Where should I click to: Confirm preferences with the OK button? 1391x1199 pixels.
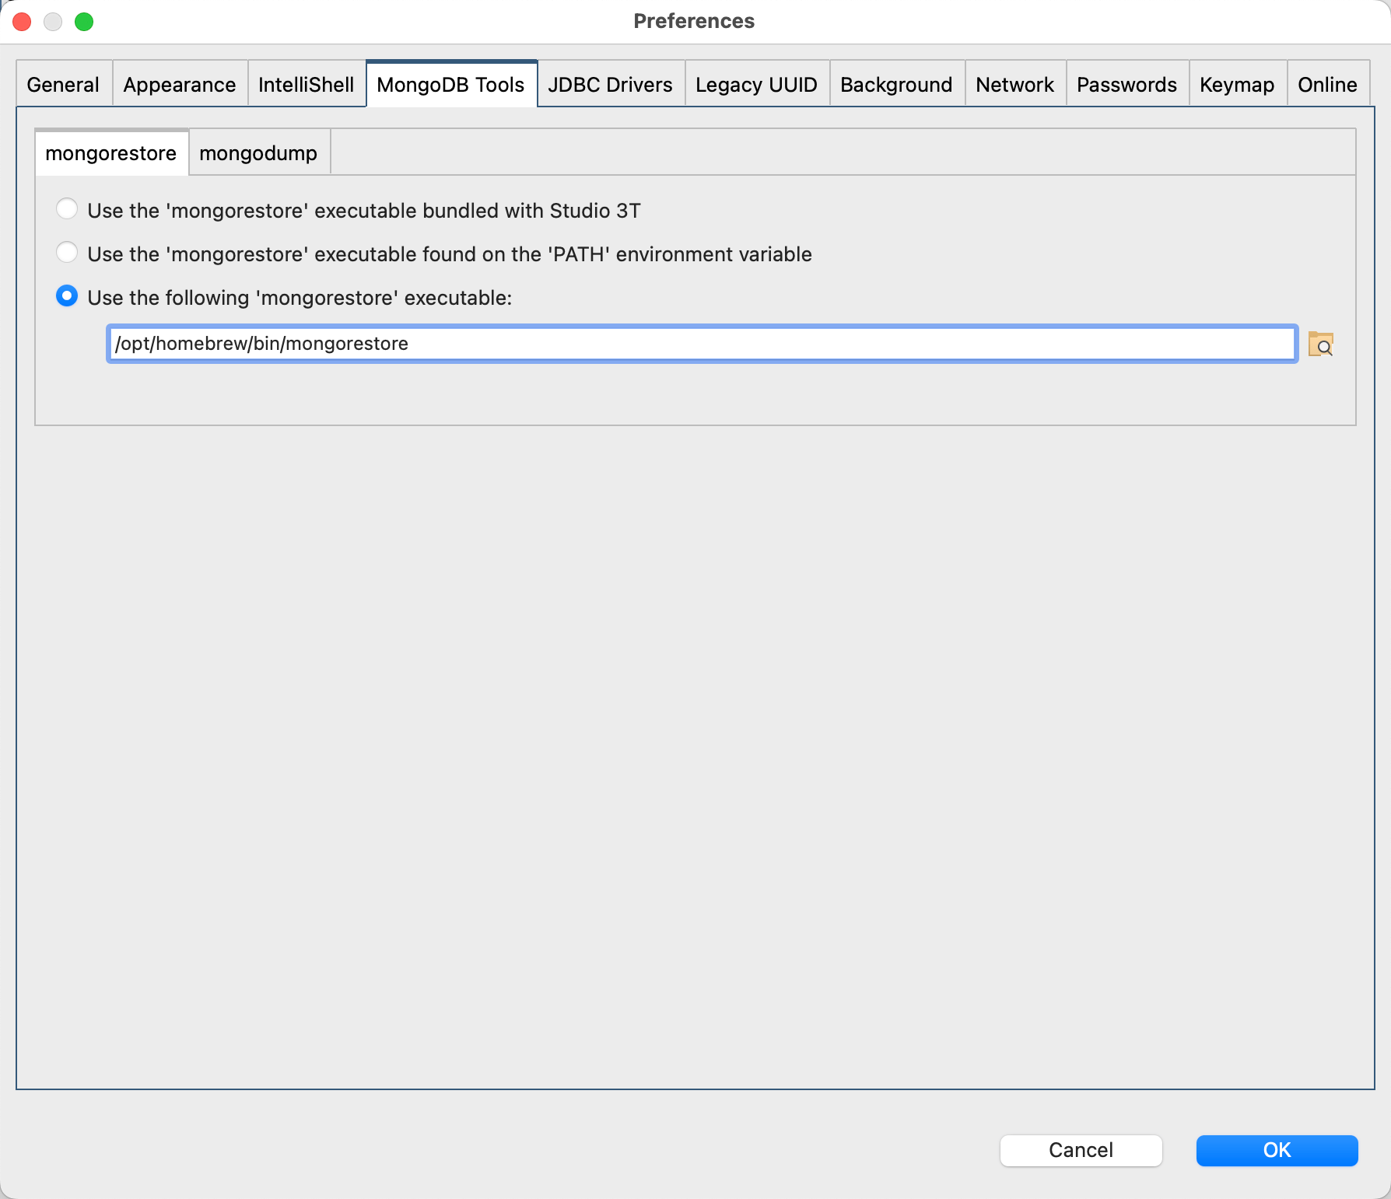coord(1277,1150)
